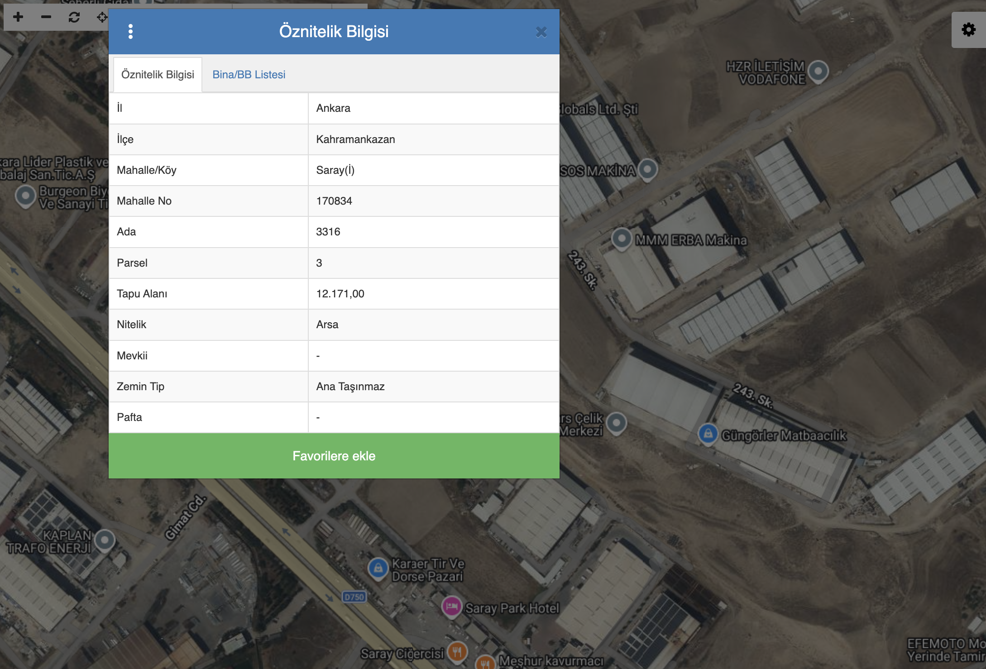Click the Saray Park Hotel marker
The width and height of the screenshot is (986, 669).
point(451,606)
